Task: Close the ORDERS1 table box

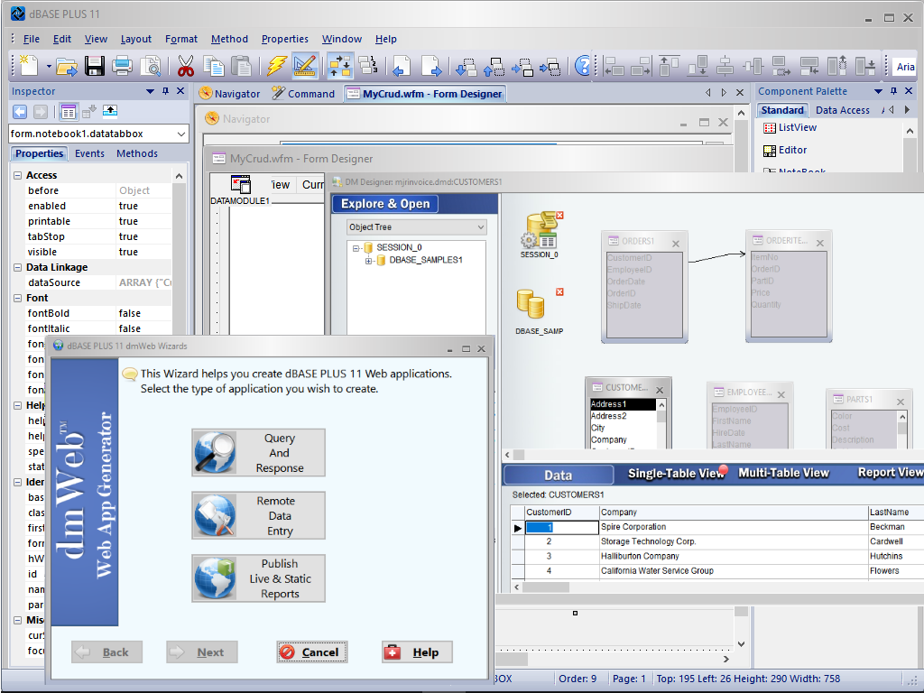Action: tap(676, 244)
